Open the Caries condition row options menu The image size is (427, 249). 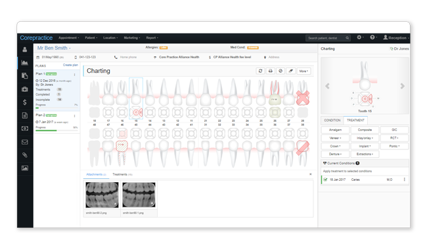[405, 180]
